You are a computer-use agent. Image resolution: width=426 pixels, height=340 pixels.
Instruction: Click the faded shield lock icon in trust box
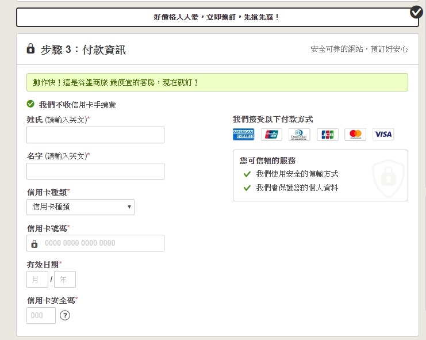pyautogui.click(x=389, y=178)
